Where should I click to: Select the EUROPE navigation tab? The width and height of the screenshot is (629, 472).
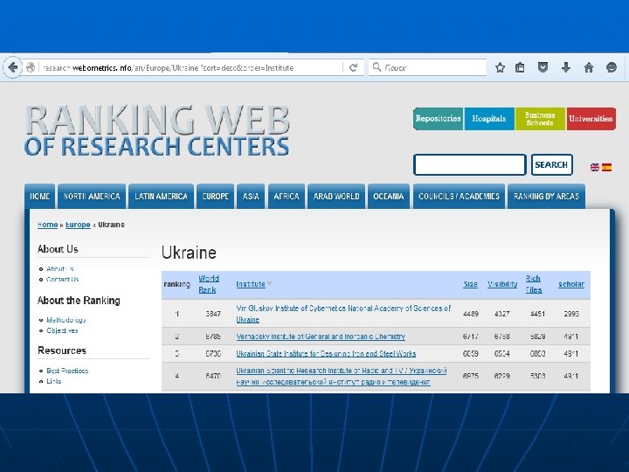click(216, 197)
